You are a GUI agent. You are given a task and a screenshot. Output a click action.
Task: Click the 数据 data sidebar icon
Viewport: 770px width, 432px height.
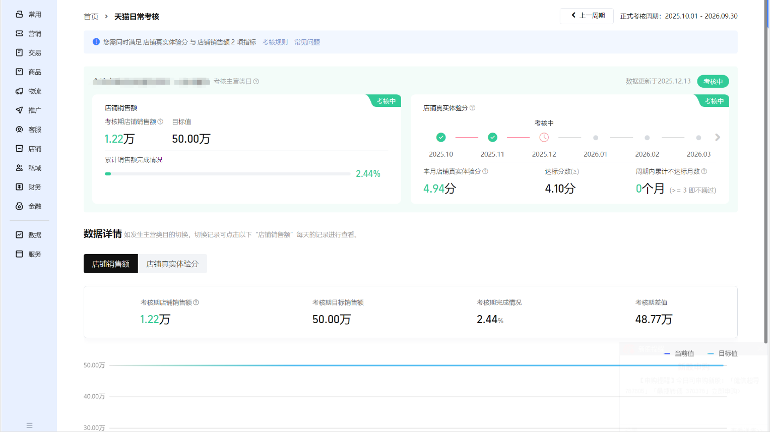pos(20,235)
